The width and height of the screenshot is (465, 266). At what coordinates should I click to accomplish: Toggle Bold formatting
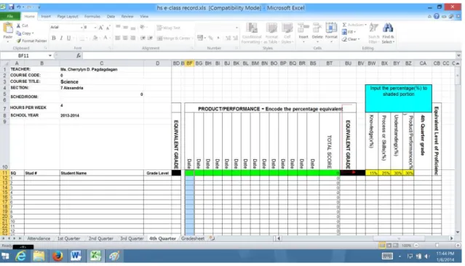coord(54,38)
